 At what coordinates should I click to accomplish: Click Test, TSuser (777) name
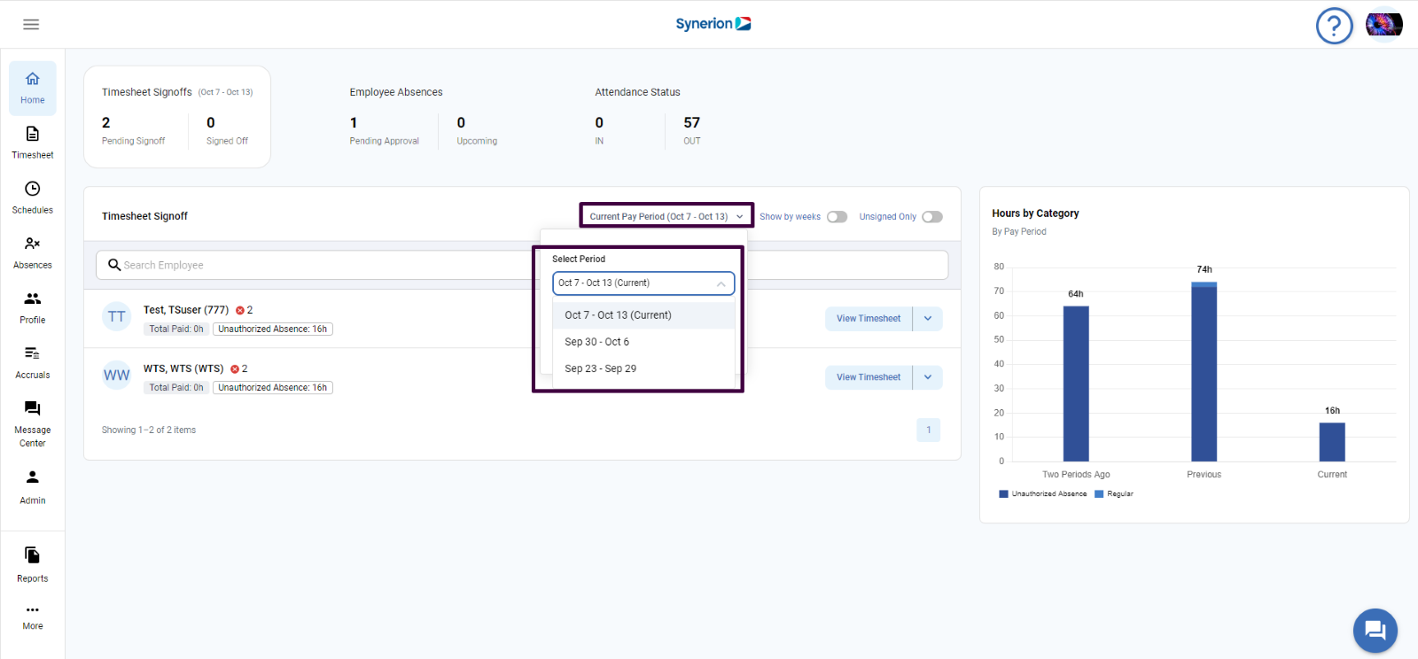pyautogui.click(x=186, y=310)
